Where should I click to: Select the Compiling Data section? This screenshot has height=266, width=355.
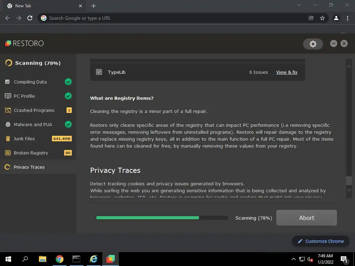tap(38, 82)
